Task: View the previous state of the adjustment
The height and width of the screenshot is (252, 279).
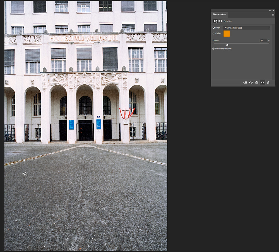Action: [251, 83]
